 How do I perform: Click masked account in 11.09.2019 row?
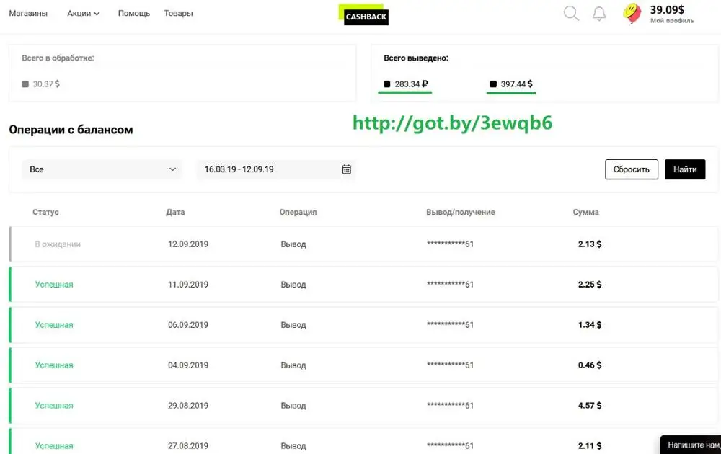[x=450, y=285]
